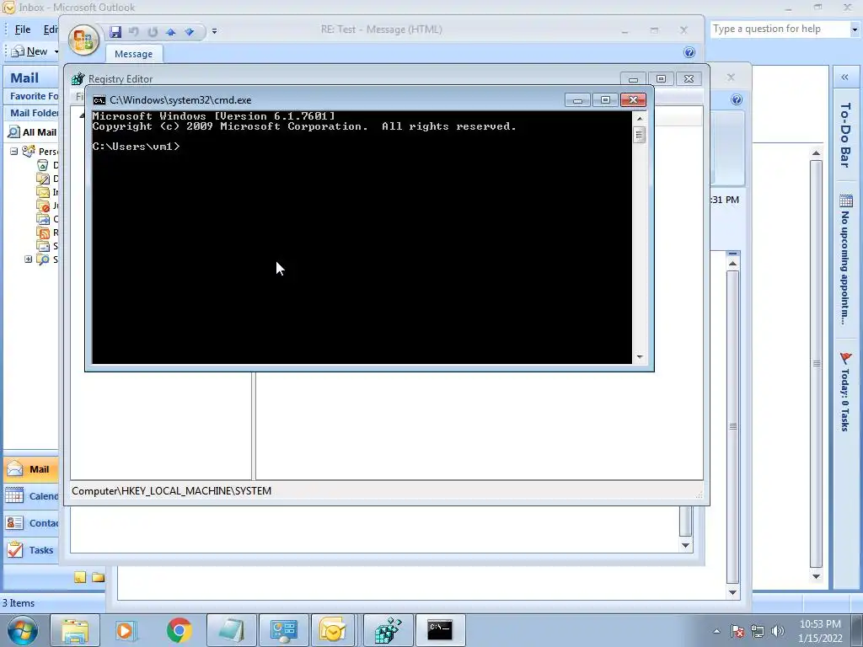This screenshot has height=647, width=863.
Task: Click the taskbar clock showing 10:53 PM
Action: (x=820, y=624)
